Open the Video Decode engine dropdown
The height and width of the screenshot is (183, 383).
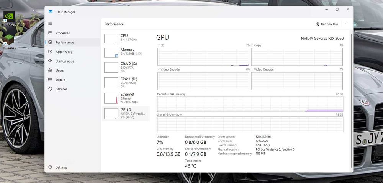click(x=252, y=69)
